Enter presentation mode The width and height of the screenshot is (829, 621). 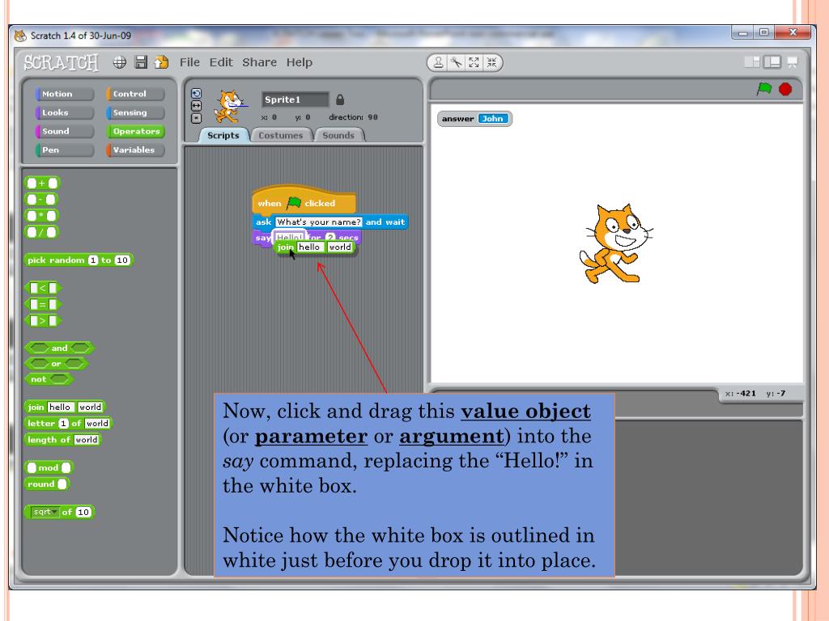[792, 62]
